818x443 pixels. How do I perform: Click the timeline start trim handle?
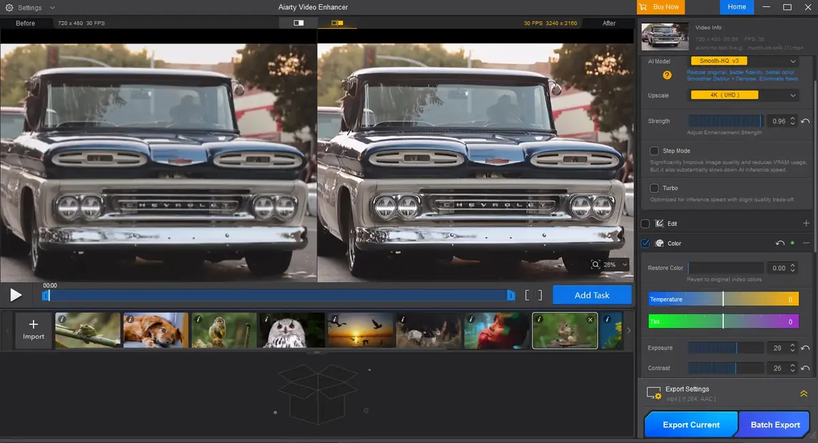coord(46,295)
